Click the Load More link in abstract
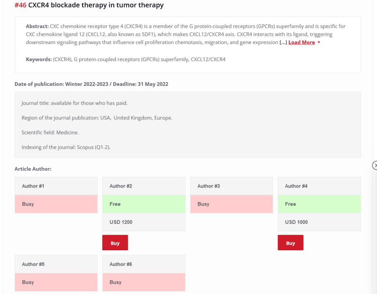 tap(301, 42)
